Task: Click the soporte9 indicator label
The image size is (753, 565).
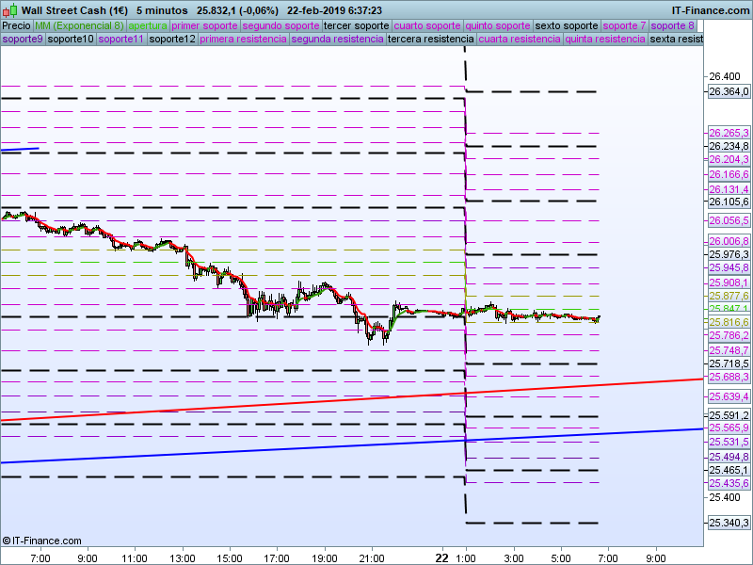Action: [x=23, y=39]
